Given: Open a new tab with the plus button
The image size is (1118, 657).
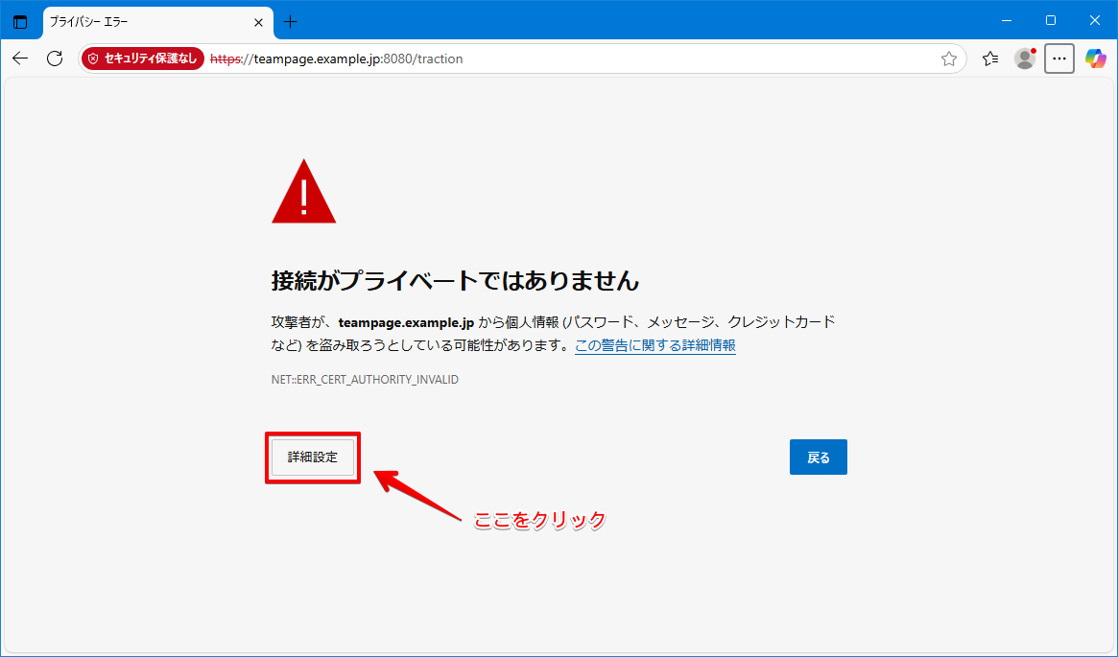Looking at the screenshot, I should (x=291, y=21).
